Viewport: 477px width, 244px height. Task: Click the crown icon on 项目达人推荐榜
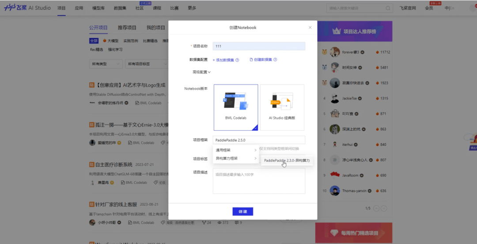click(336, 31)
